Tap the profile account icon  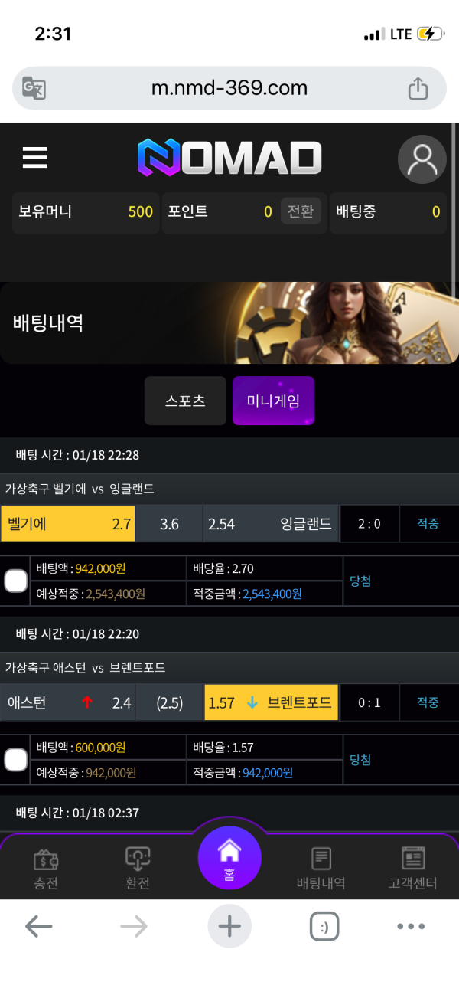422,159
